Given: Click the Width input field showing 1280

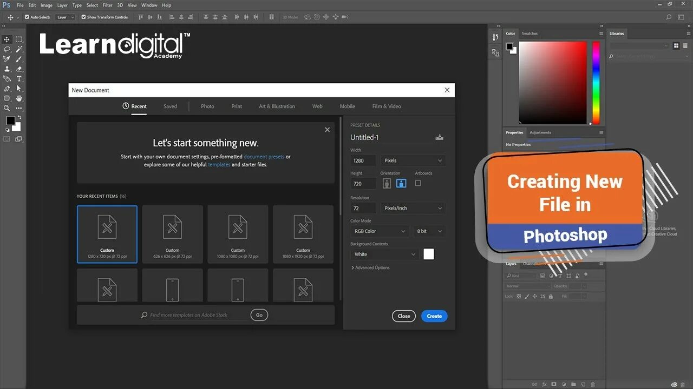Looking at the screenshot, I should tap(363, 160).
